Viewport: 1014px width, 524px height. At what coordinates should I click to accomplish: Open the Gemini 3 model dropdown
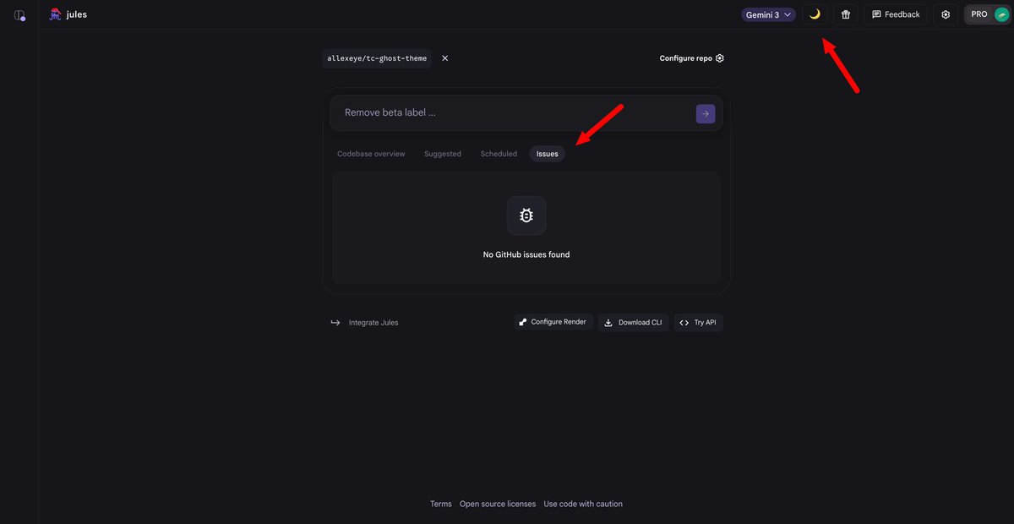768,14
